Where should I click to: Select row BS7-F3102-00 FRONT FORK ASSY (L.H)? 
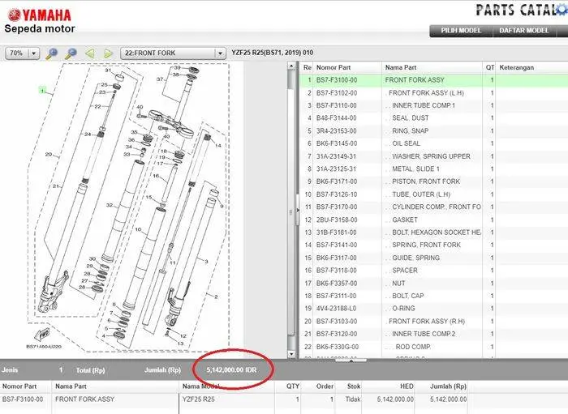tap(433, 93)
